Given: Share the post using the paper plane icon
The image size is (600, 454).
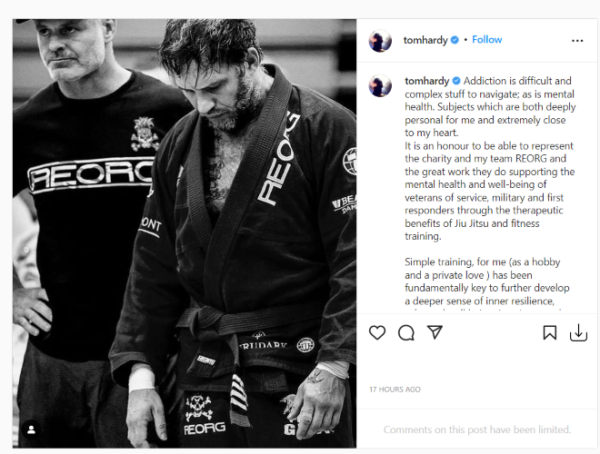Looking at the screenshot, I should (x=435, y=332).
